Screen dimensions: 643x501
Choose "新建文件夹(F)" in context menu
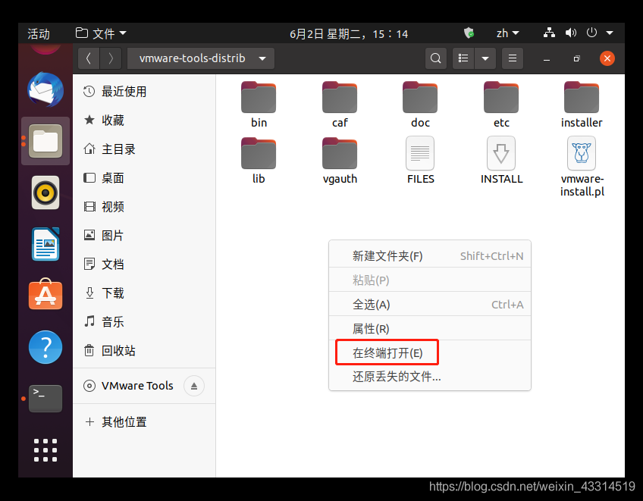[x=387, y=256]
